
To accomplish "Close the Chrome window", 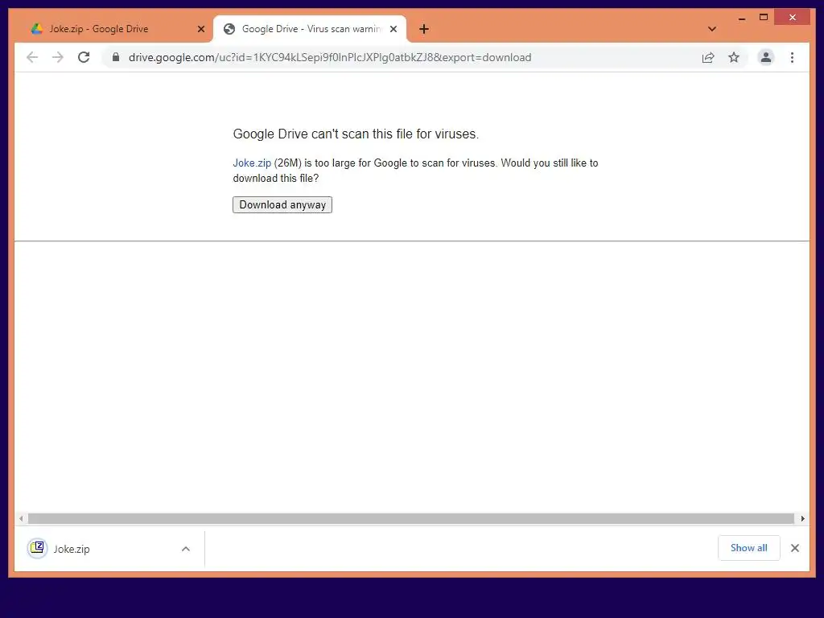I will (x=792, y=18).
